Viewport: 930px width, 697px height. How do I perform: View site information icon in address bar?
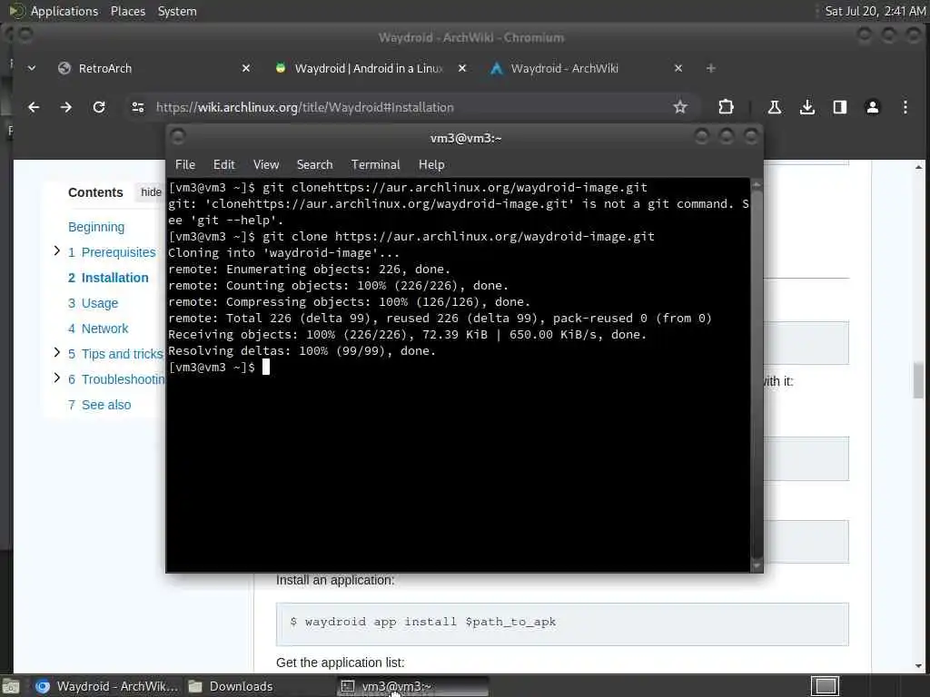[138, 107]
